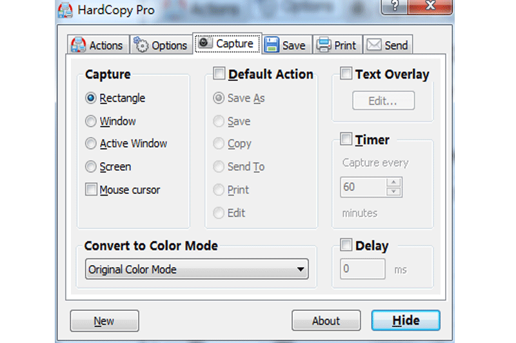The image size is (516, 343).
Task: Click the Delay milliseconds input field
Action: coord(362,269)
